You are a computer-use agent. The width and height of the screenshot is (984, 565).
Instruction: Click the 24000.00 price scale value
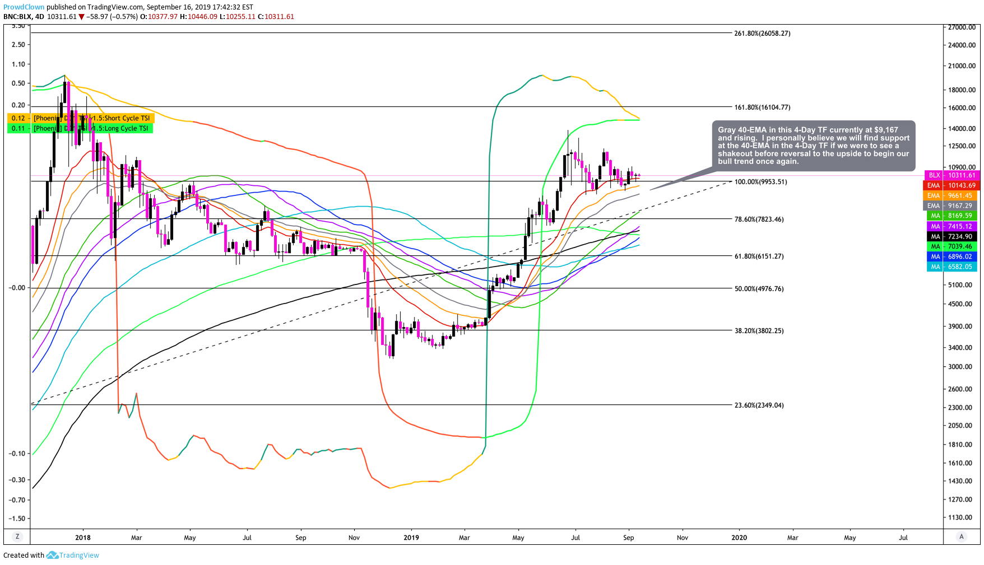(x=962, y=45)
